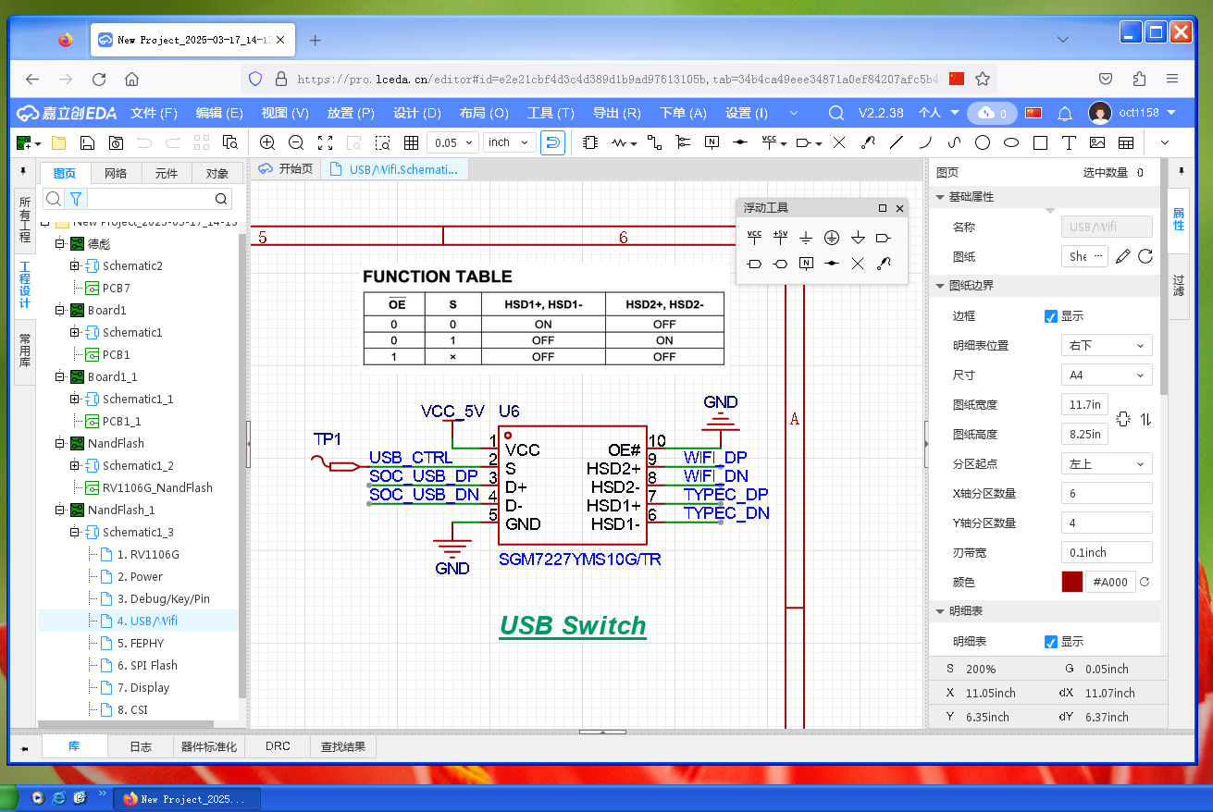Open the 导出 (R) menu
Screen dimensions: 1213x812
pyautogui.click(x=617, y=113)
